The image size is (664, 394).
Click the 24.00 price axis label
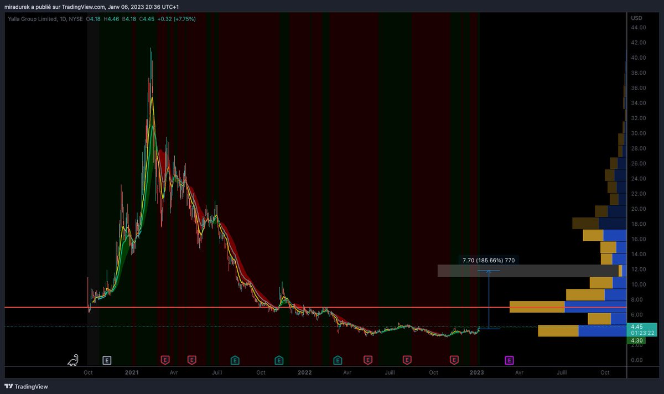[x=639, y=179]
